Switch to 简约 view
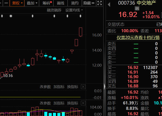 click(75, 3)
